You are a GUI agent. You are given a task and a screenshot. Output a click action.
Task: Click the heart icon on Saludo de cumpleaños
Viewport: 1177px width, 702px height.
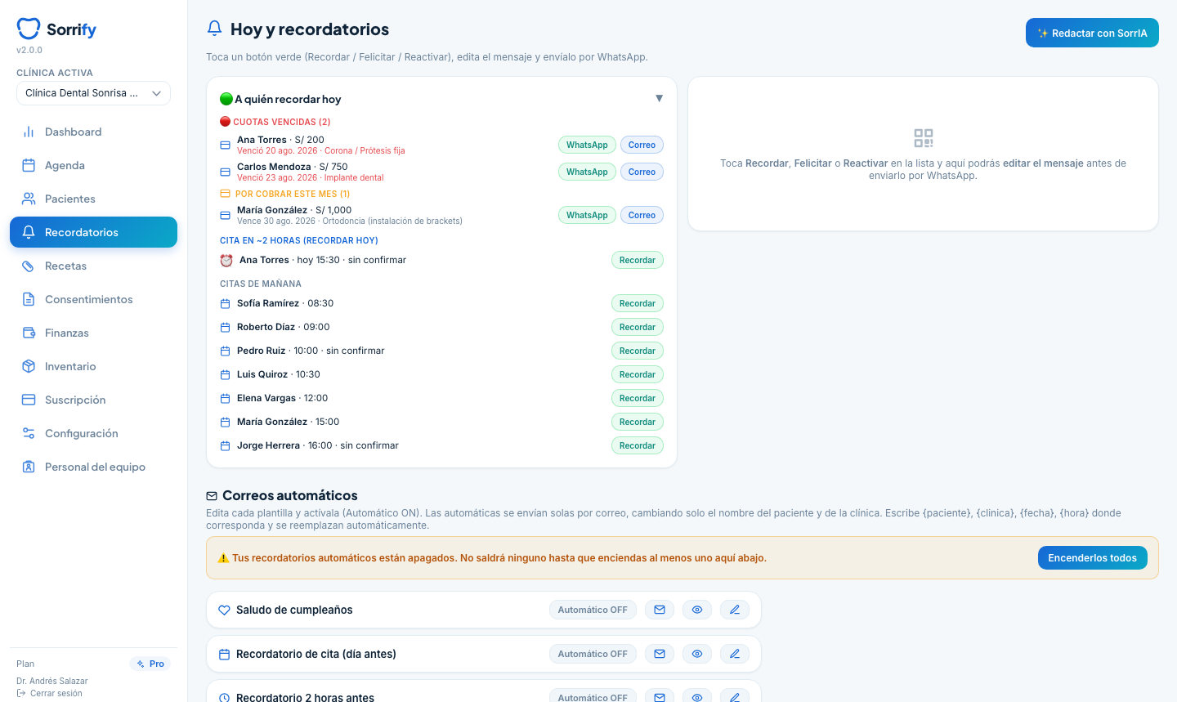[x=224, y=610]
